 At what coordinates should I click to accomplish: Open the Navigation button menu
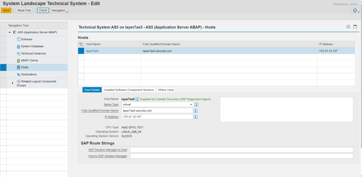[59, 10]
